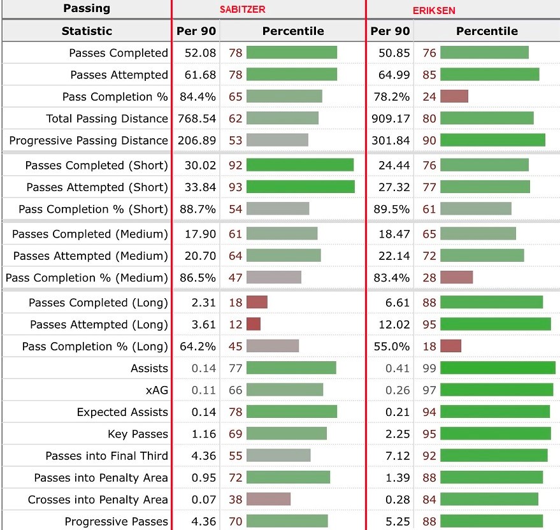Click the Progressive Passing Distance row label
Viewport: 560px width, 530px height.
click(89, 140)
